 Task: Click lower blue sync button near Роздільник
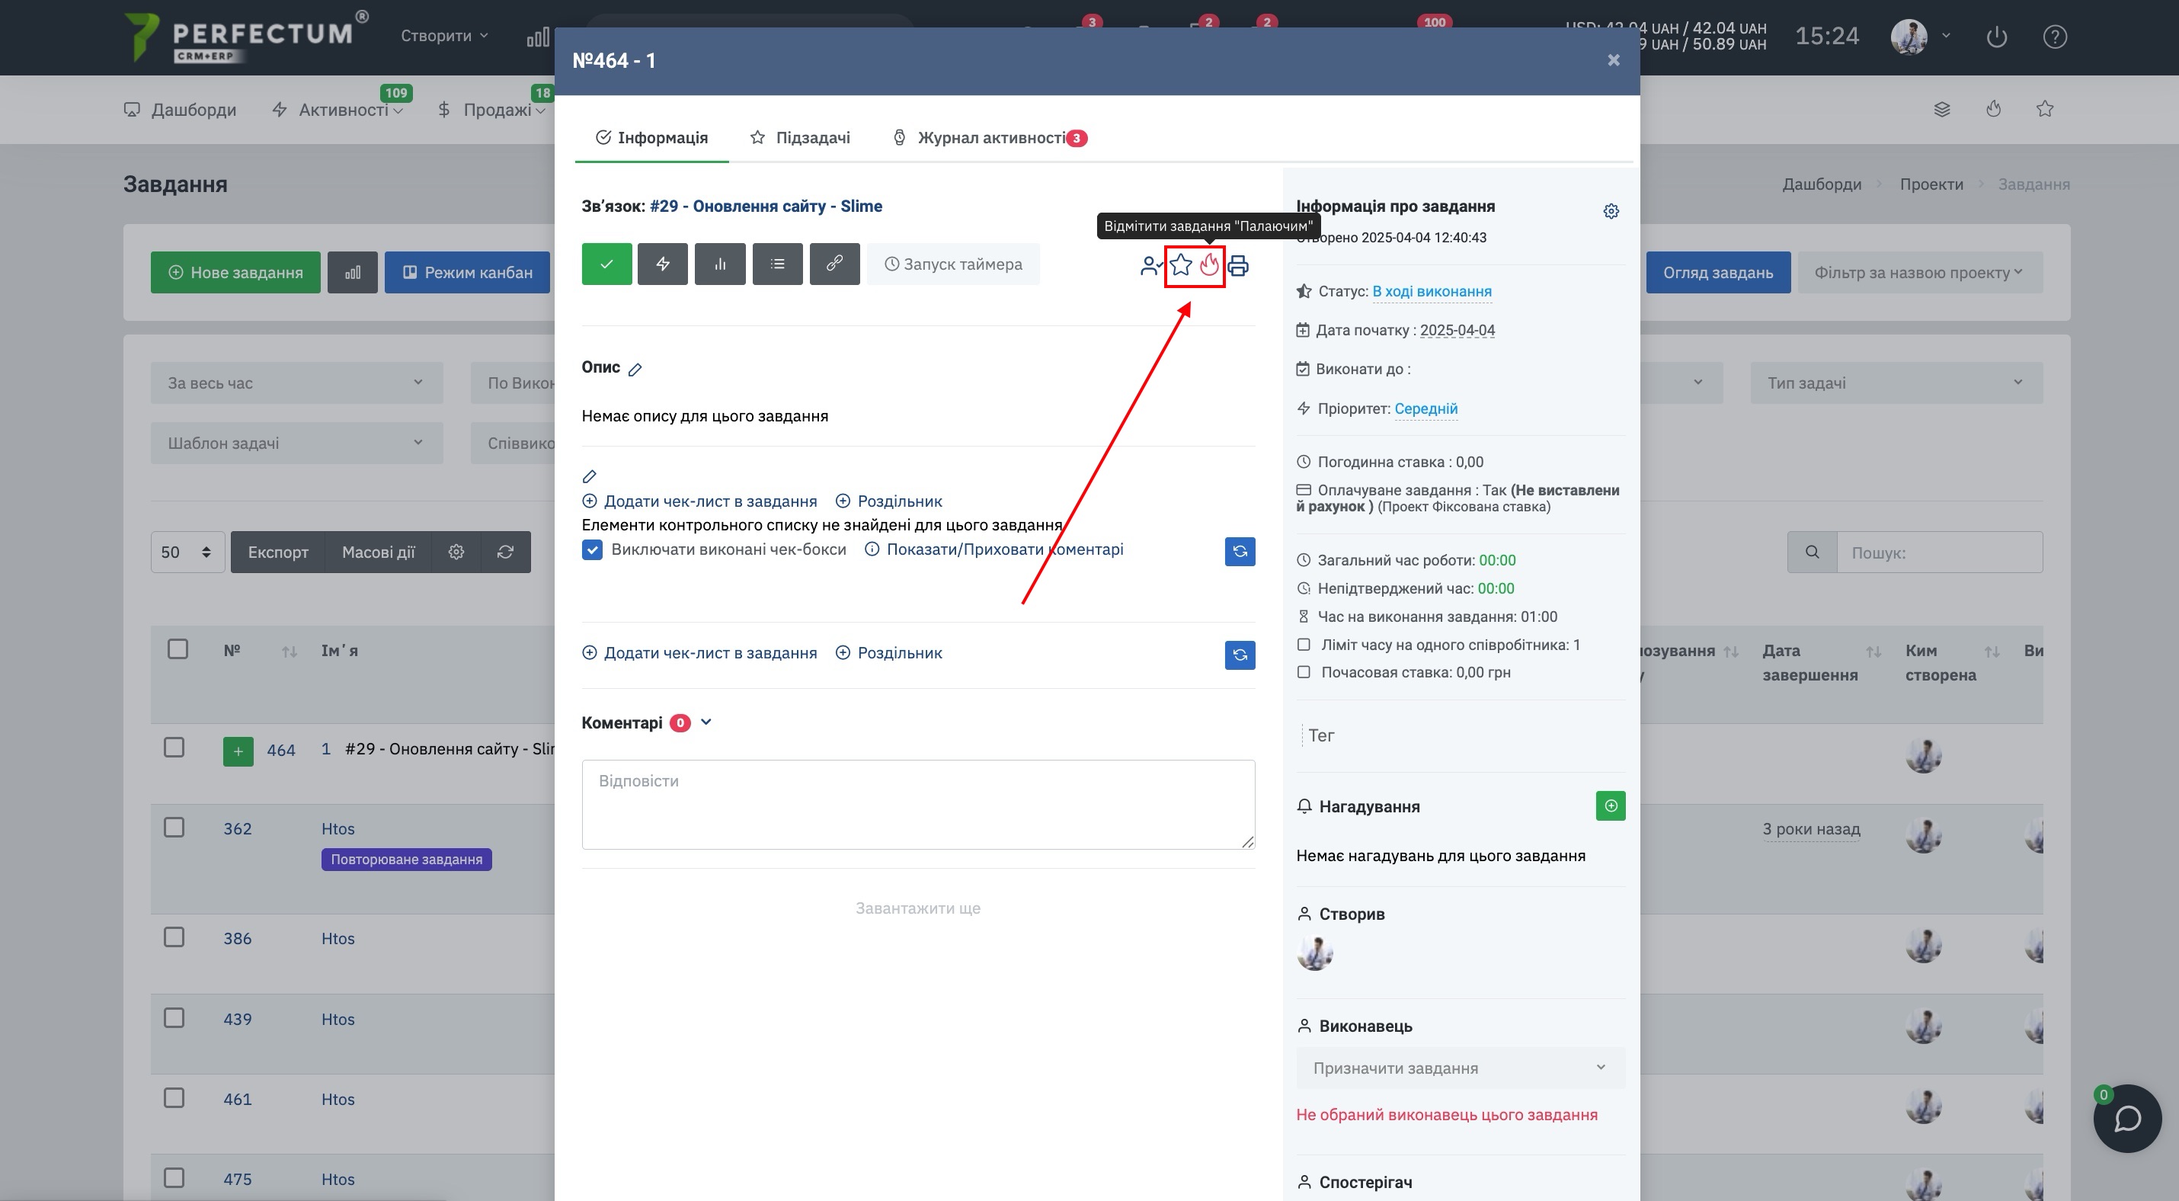1240,655
